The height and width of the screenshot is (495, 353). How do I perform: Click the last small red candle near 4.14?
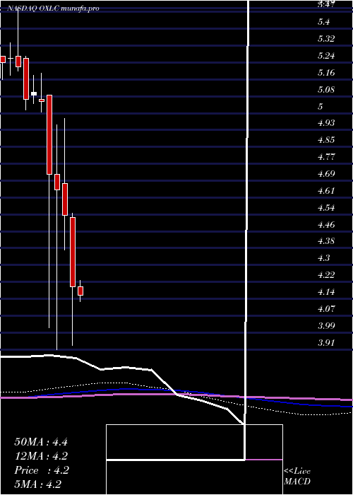[x=80, y=291]
